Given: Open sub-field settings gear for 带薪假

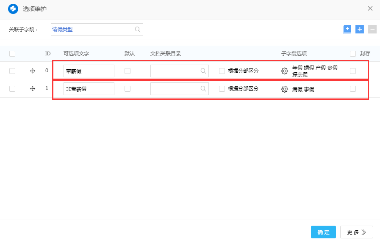Looking at the screenshot, I should 285,71.
